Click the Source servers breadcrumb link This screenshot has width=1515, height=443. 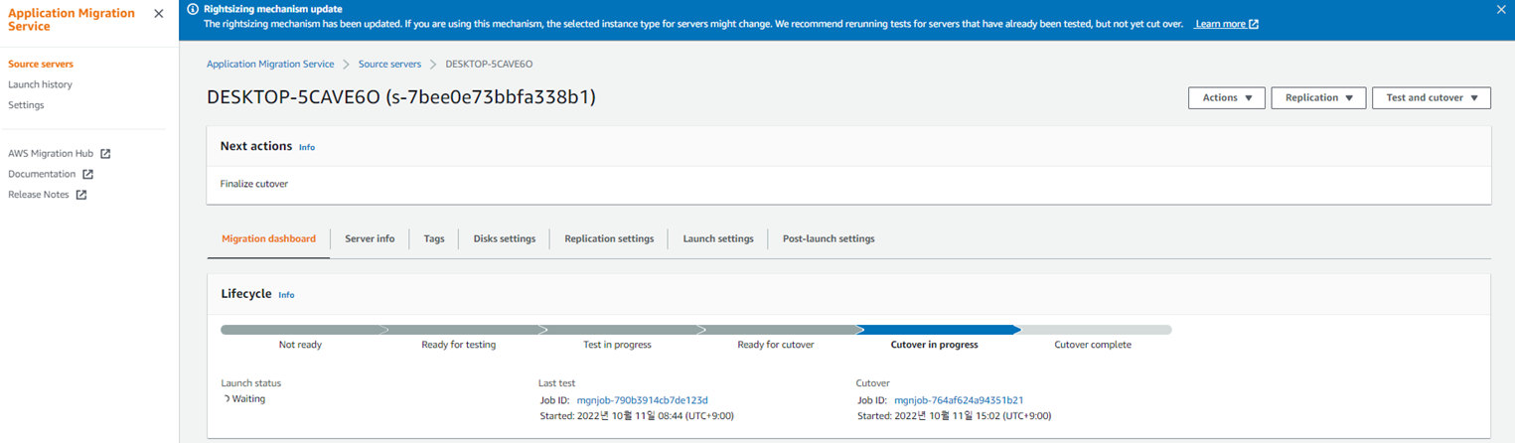pos(389,64)
